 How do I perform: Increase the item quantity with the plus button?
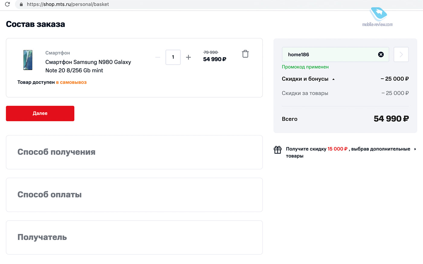tap(188, 57)
